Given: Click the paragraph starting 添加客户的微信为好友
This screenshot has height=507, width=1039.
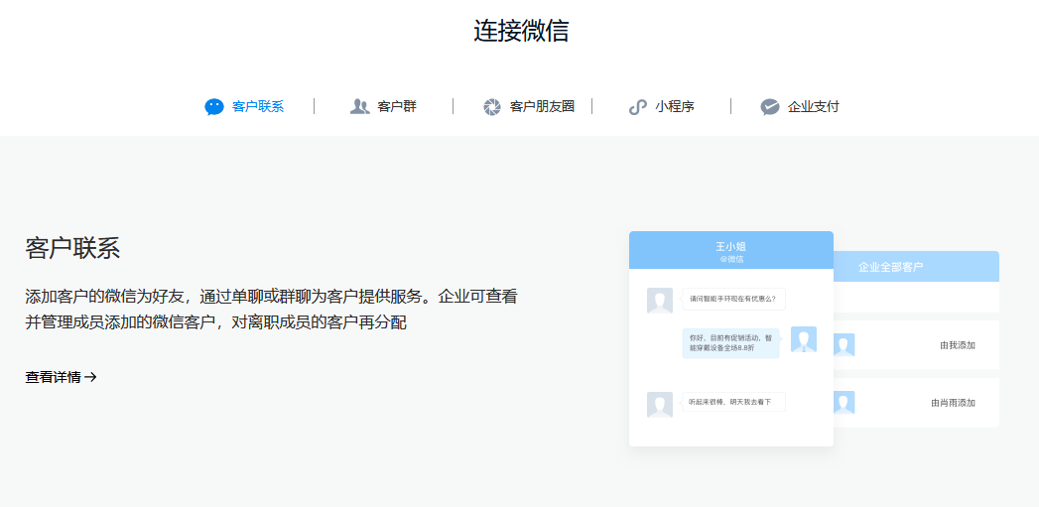Looking at the screenshot, I should (271, 310).
